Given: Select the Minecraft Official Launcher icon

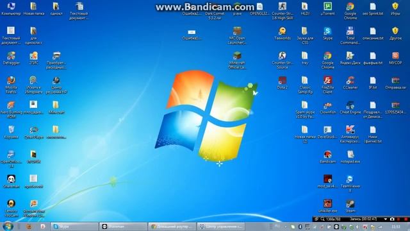Looking at the screenshot, I should click(x=237, y=60).
